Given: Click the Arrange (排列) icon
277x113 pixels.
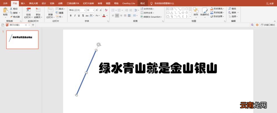Looking at the screenshot, I should (x=196, y=10).
